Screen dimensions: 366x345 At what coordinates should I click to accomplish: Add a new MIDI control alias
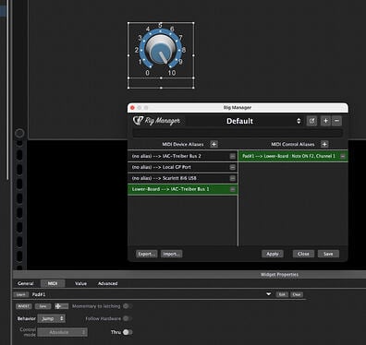pos(324,144)
